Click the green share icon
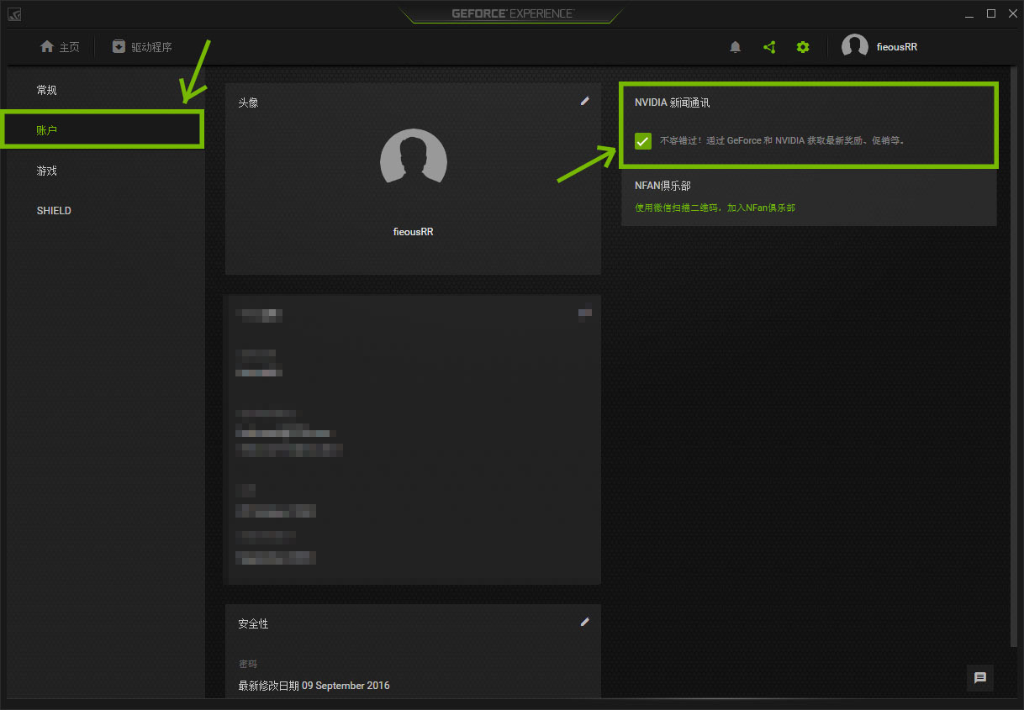Viewport: 1024px width, 710px height. [769, 47]
